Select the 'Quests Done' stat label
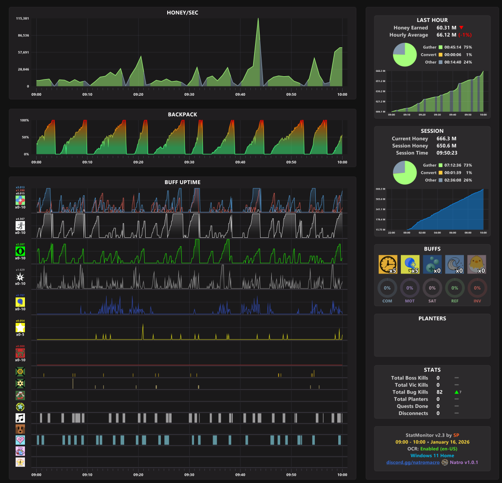 (413, 406)
